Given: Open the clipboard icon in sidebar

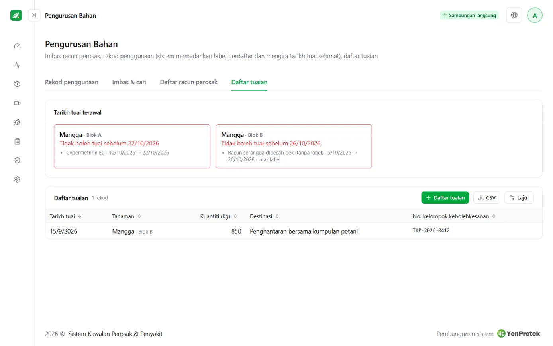Looking at the screenshot, I should [17, 142].
